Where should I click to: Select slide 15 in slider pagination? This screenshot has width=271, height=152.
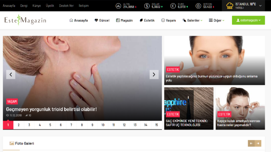157,125
